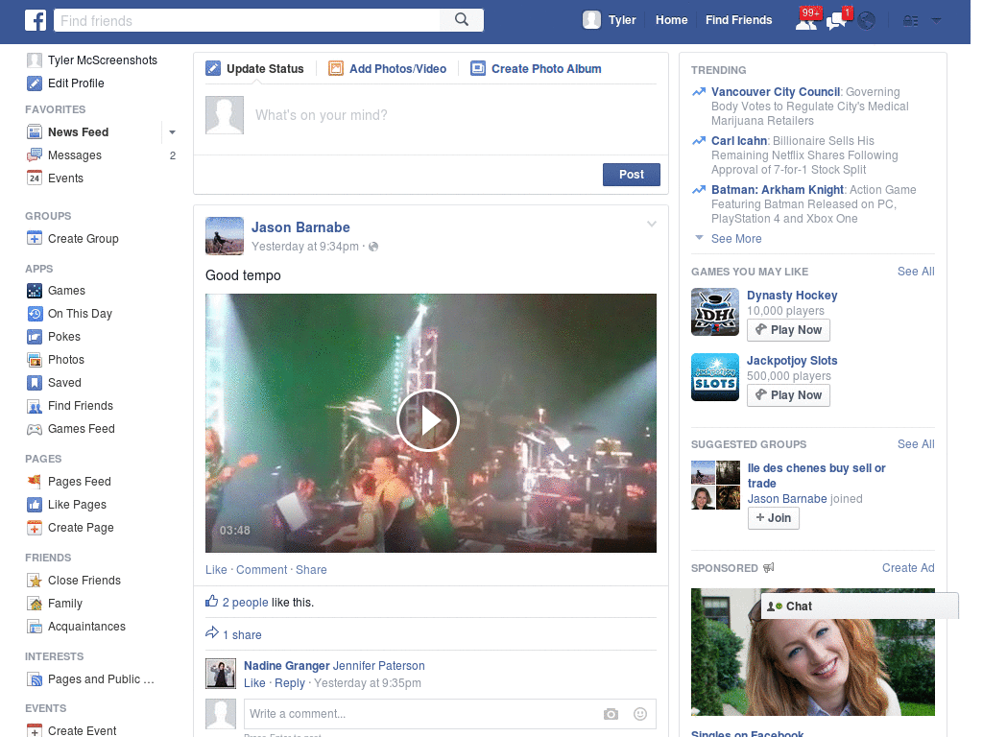
Task: Click the On This Day icon
Action: [x=35, y=314]
